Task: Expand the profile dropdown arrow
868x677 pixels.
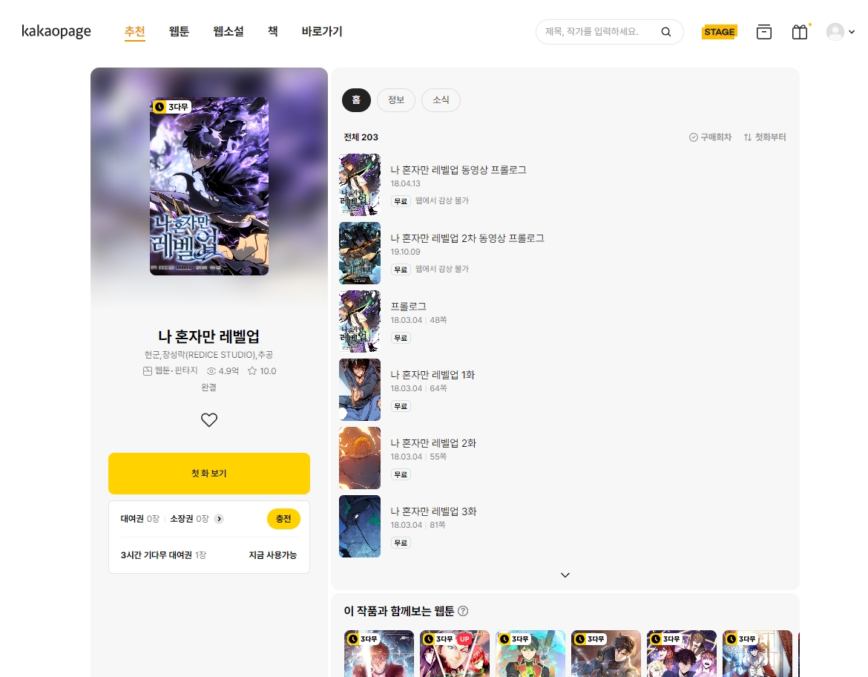Action: click(852, 32)
